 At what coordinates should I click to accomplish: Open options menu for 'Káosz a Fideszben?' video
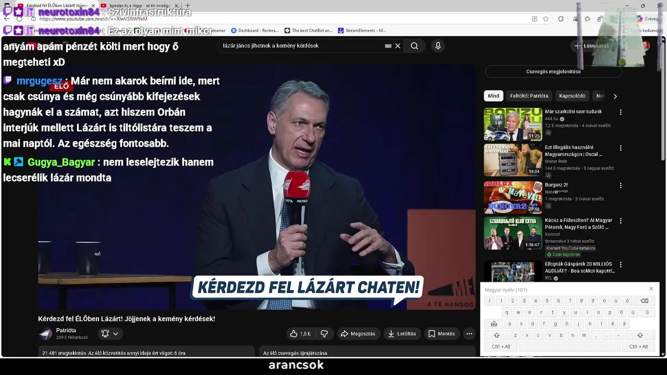(x=621, y=221)
